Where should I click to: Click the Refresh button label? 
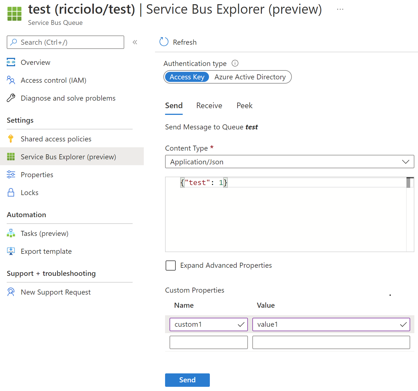pos(185,42)
